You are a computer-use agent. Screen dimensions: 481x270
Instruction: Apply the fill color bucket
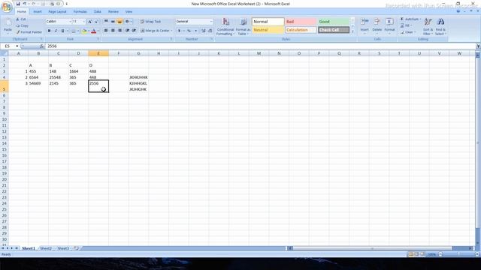click(x=84, y=31)
